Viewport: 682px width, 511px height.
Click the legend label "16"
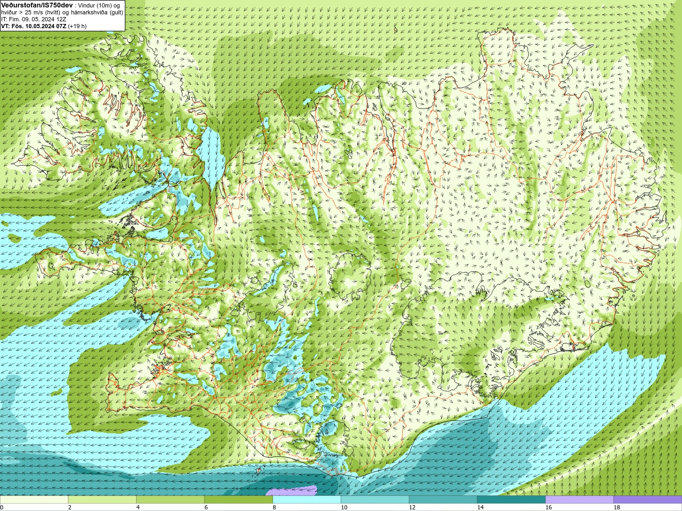[548, 507]
